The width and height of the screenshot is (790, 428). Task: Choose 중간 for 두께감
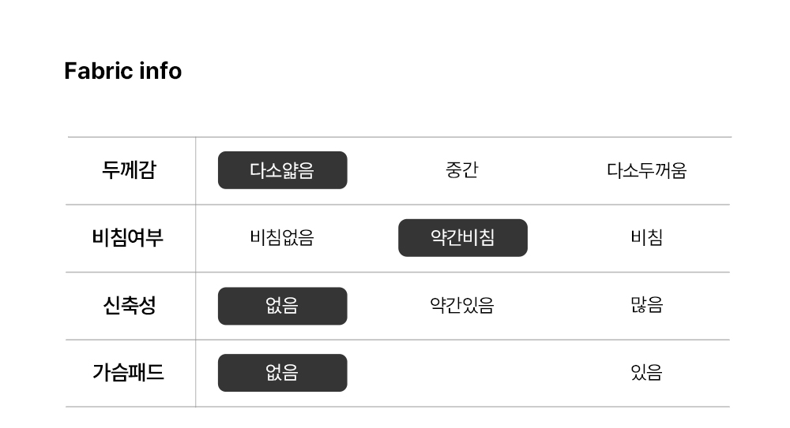pos(462,170)
